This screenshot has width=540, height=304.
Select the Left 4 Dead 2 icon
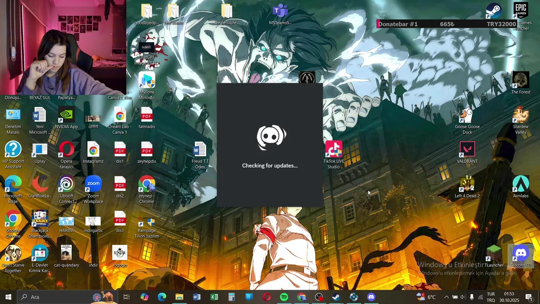click(467, 187)
